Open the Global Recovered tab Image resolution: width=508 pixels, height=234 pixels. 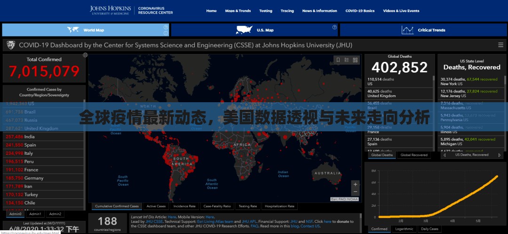click(414, 155)
